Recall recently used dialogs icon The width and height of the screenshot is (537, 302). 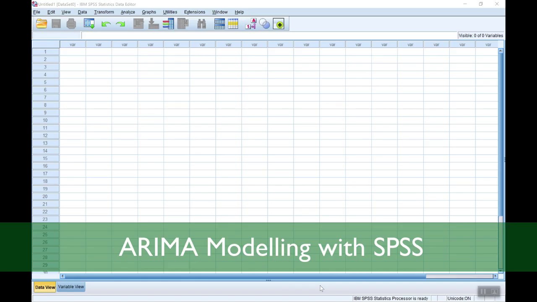point(89,24)
